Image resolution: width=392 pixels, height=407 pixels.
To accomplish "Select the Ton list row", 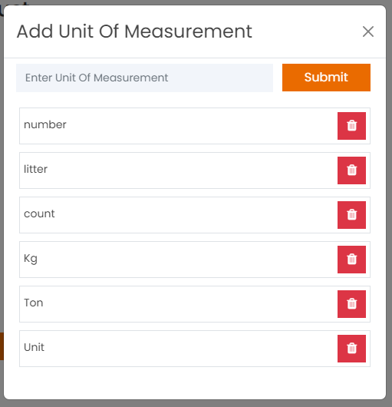I will click(x=195, y=304).
